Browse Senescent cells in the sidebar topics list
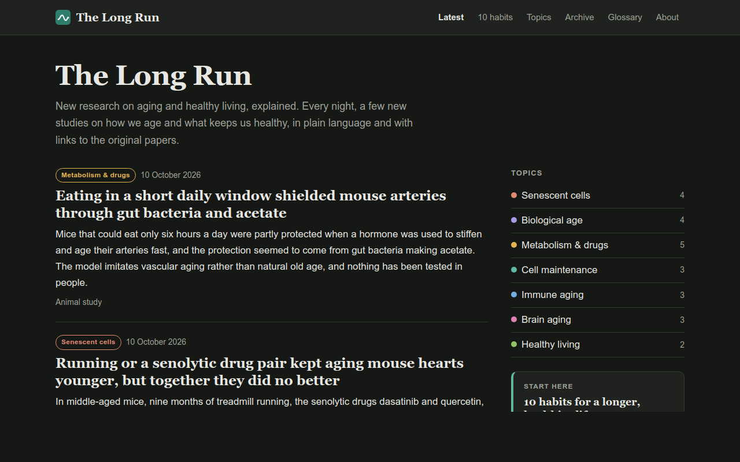The height and width of the screenshot is (462, 740). (598, 195)
